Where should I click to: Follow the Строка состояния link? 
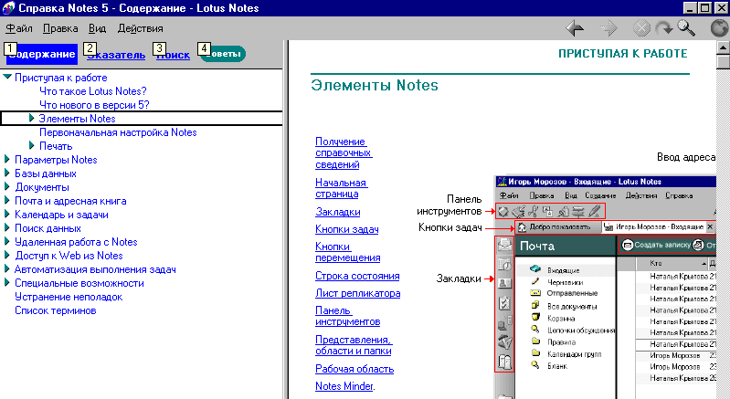tap(357, 276)
